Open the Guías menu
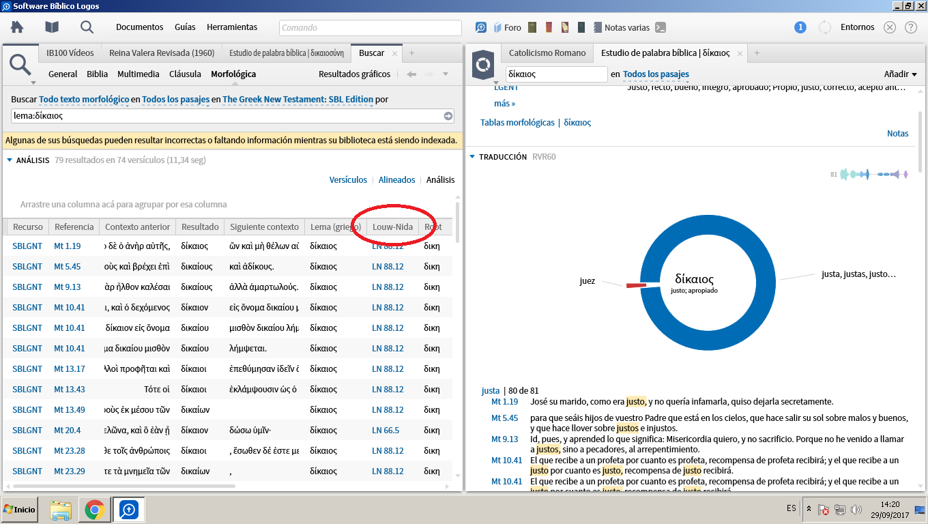928x524 pixels. tap(185, 27)
